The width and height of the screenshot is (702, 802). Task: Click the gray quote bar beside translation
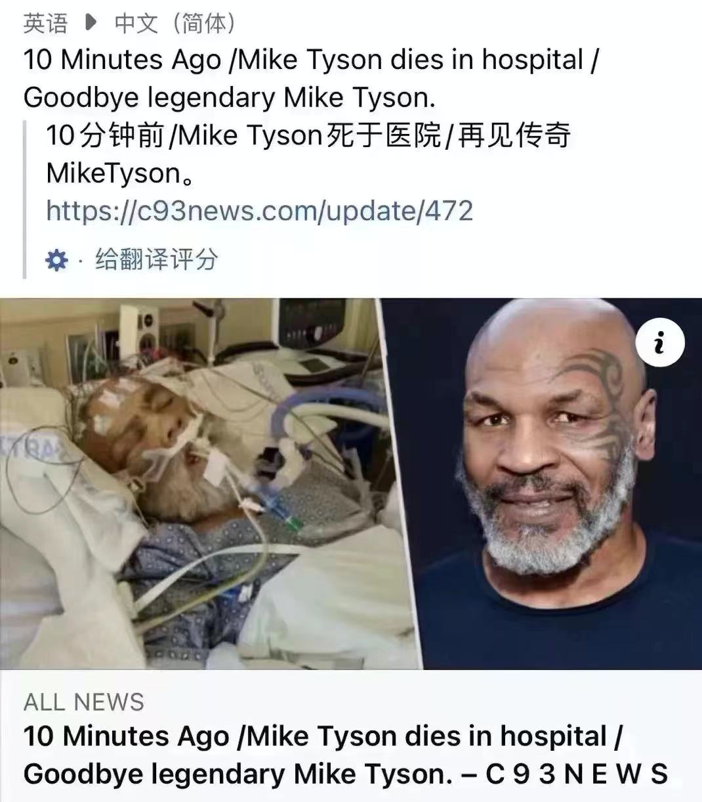[x=25, y=199]
